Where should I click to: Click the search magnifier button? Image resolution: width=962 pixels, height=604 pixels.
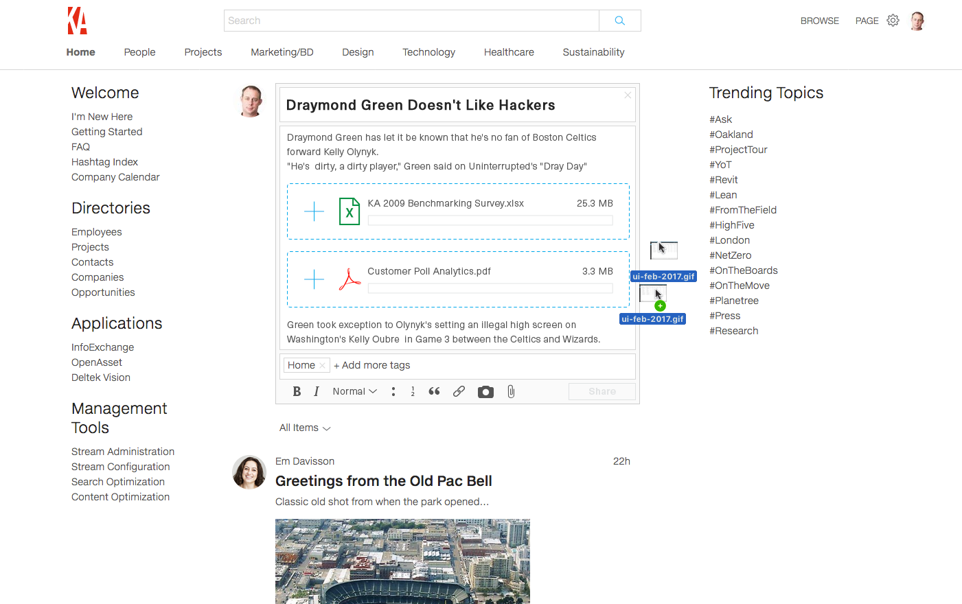pos(619,21)
